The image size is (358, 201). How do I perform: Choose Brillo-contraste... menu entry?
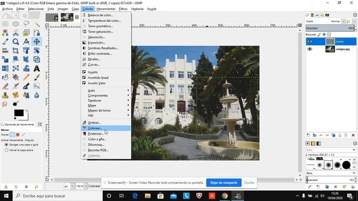point(106,54)
